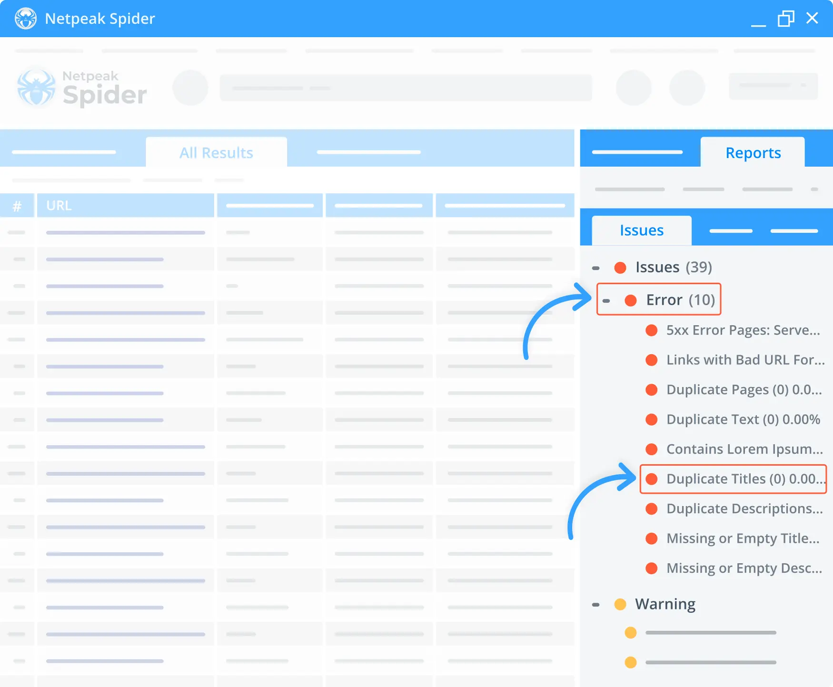Collapse the Issues (39) tree node

click(595, 268)
